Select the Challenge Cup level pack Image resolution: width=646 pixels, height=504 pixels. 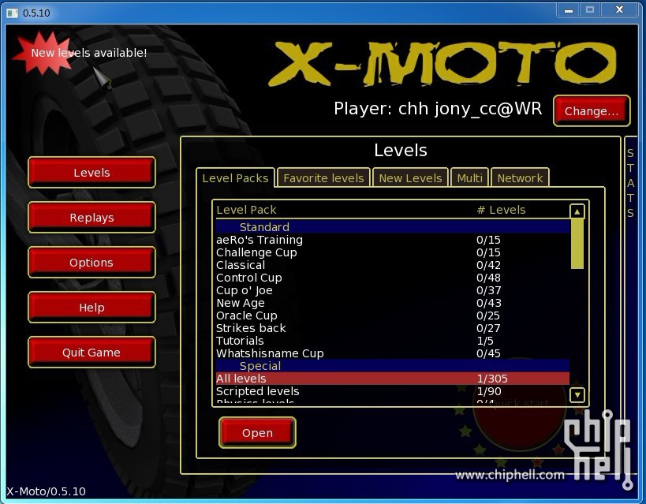(x=393, y=252)
